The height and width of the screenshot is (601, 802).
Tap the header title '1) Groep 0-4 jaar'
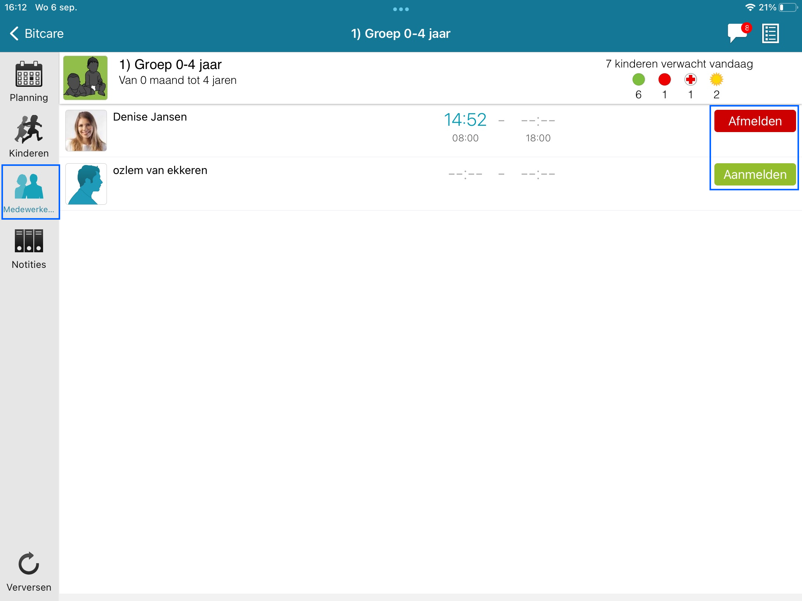click(401, 33)
